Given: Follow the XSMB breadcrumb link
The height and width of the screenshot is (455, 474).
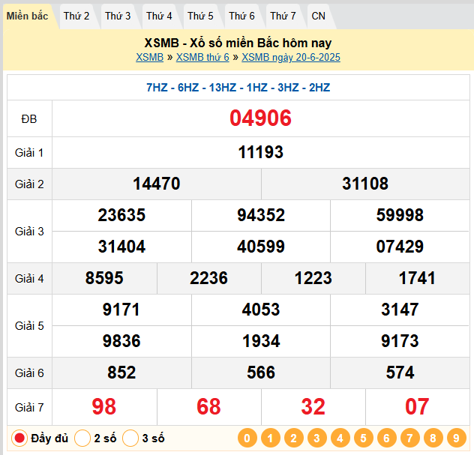Looking at the screenshot, I should point(150,58).
